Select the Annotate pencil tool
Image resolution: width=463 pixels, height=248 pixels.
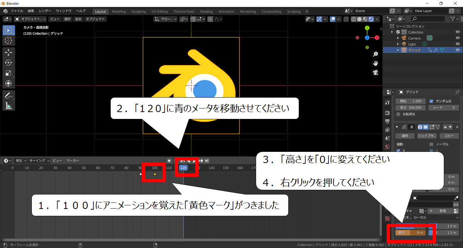tap(9, 95)
